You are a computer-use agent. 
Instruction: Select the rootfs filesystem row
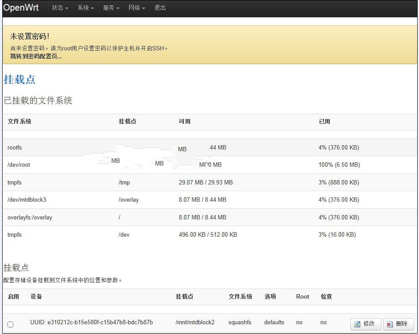(x=15, y=147)
